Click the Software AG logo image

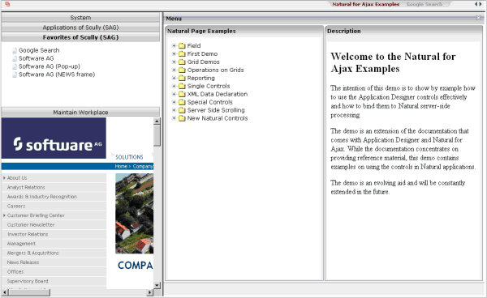pyautogui.click(x=54, y=138)
